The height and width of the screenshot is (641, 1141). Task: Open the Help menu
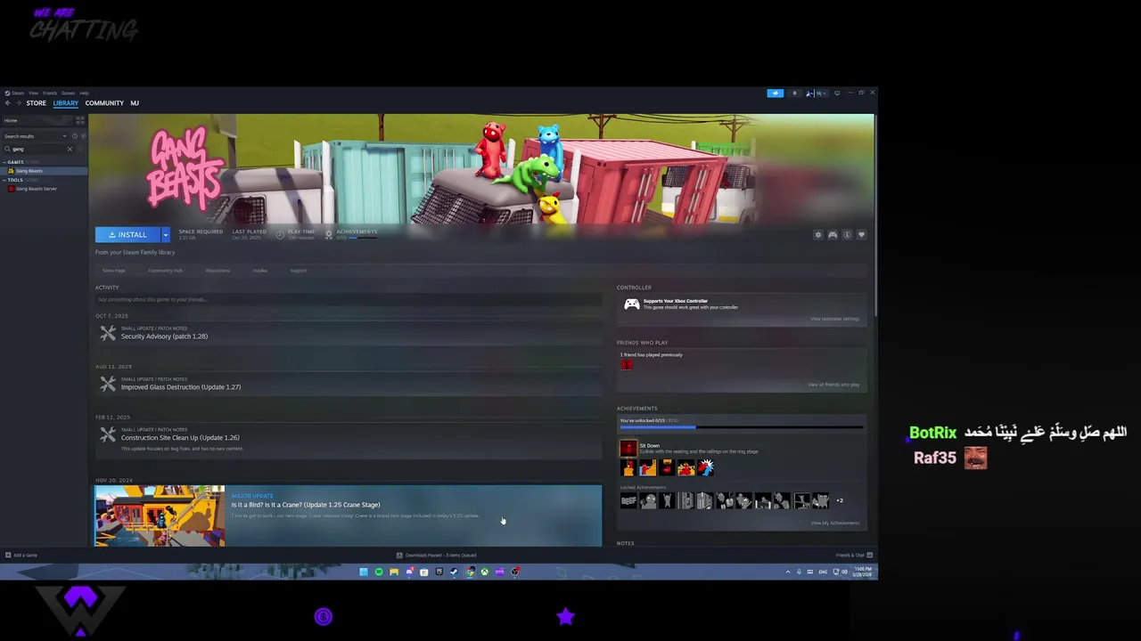point(84,93)
